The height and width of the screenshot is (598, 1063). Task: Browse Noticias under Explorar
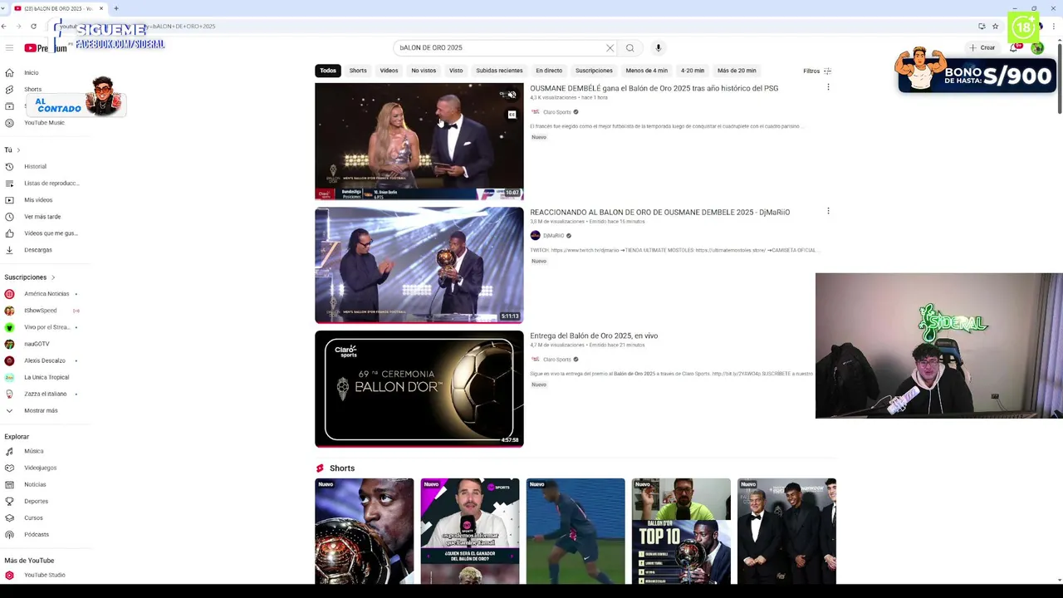click(x=35, y=485)
